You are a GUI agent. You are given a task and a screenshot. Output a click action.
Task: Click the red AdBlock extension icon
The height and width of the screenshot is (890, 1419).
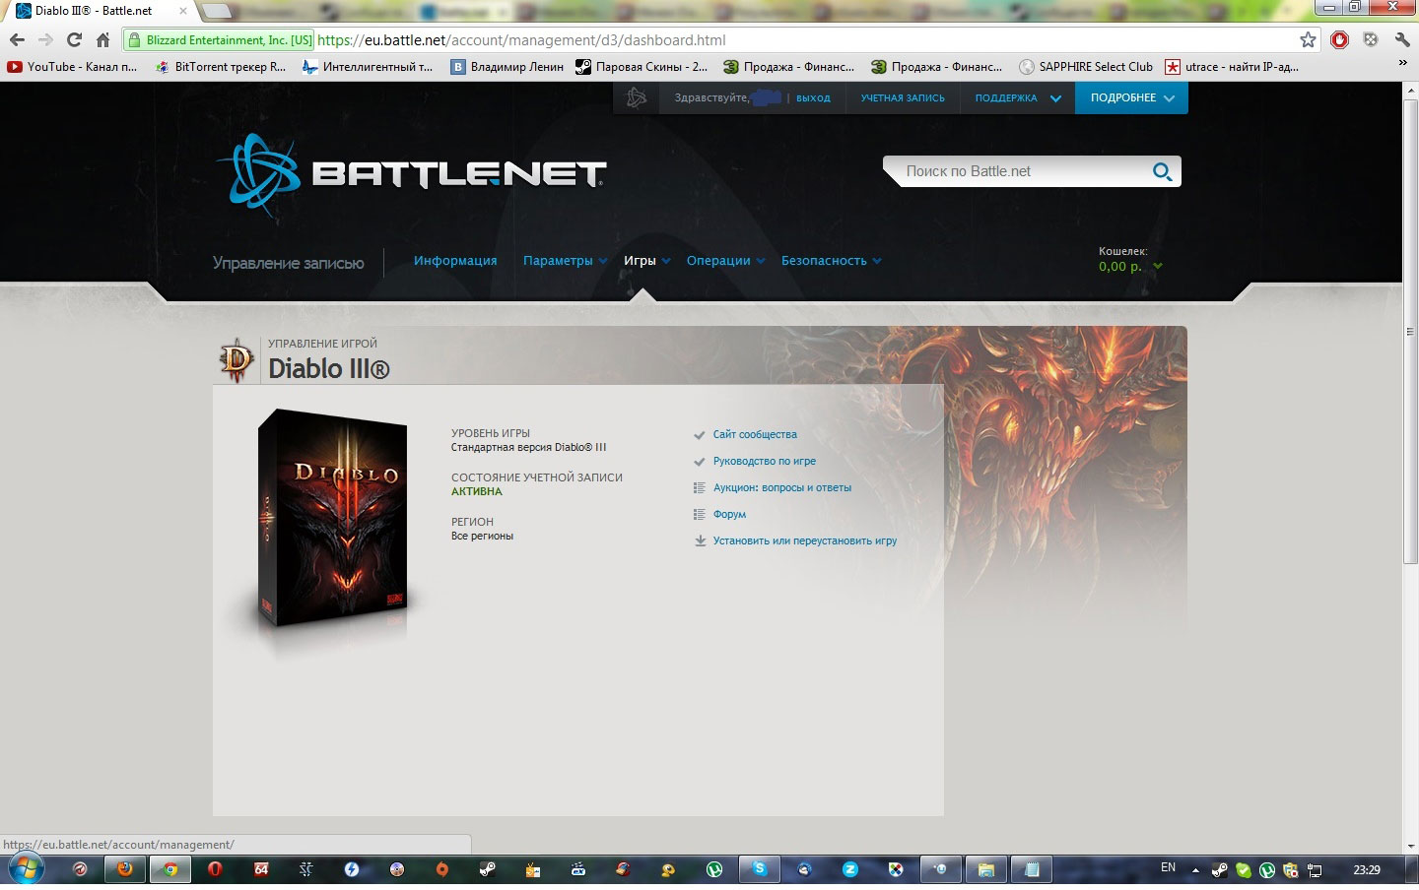pos(1339,40)
